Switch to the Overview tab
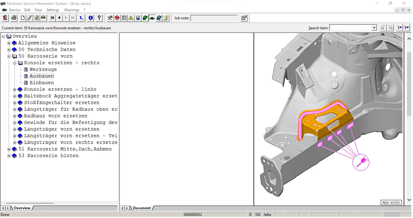 22,208
